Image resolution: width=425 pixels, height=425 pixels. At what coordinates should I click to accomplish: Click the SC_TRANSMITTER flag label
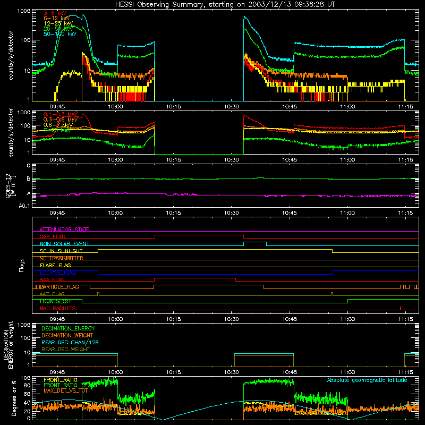tap(62, 258)
